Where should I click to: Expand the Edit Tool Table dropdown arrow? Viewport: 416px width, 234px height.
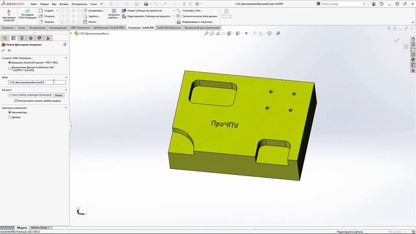(174, 16)
